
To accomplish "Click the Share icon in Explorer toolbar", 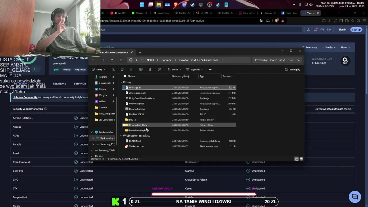I will tap(150, 69).
